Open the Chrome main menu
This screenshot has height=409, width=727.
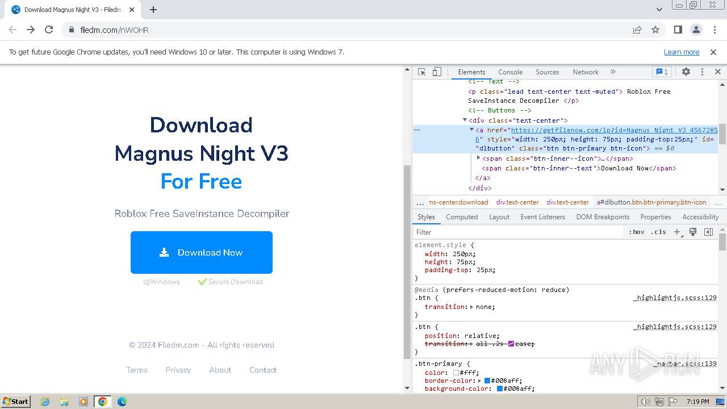714,30
